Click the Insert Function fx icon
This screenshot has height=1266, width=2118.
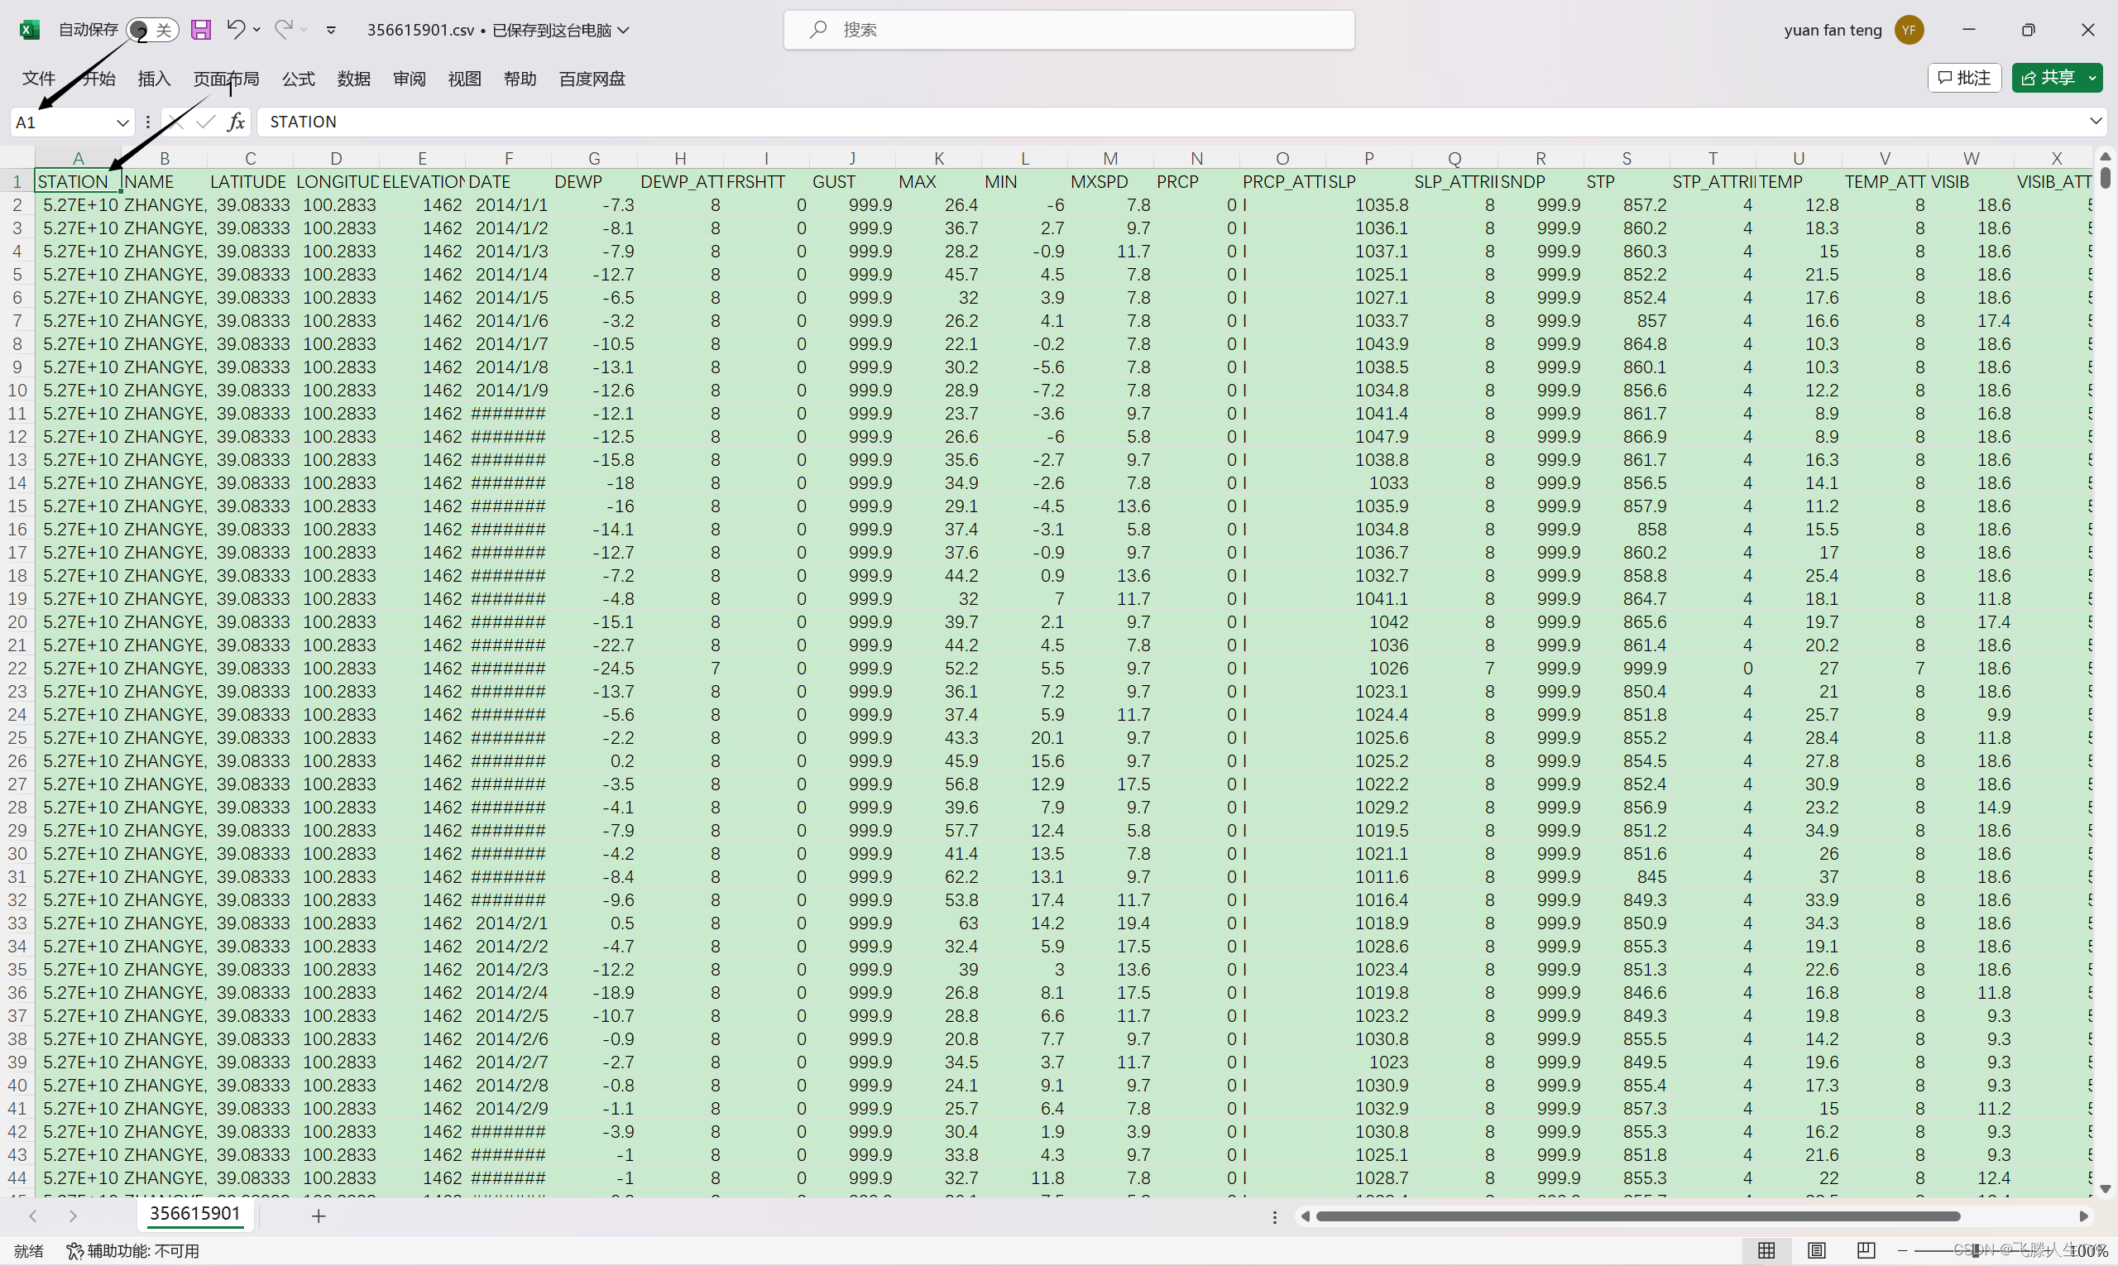[x=237, y=122]
